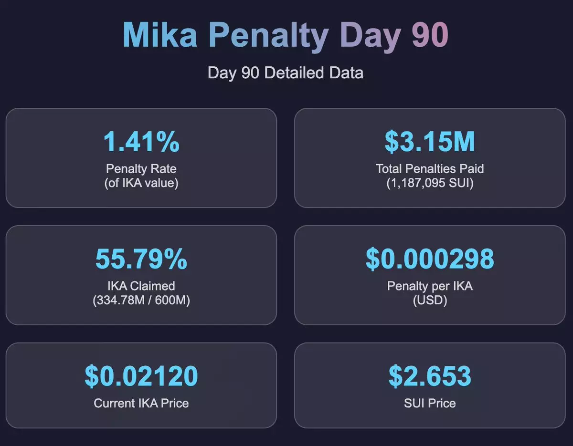
Task: Select the Day 90 Detailed Data subtitle
Action: click(286, 73)
